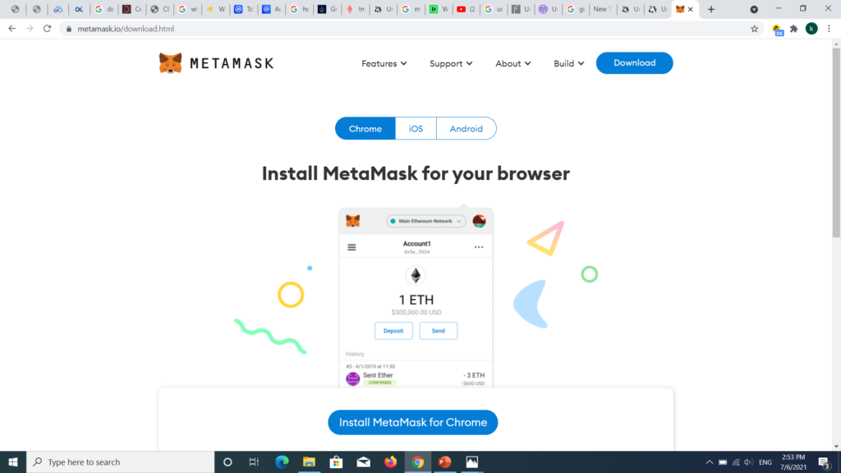
Task: Switch to the YouTube browser tab
Action: coord(466,9)
